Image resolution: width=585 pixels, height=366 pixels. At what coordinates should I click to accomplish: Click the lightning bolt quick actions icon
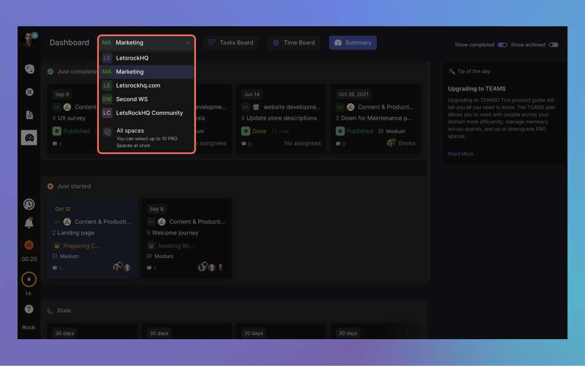tap(29, 279)
